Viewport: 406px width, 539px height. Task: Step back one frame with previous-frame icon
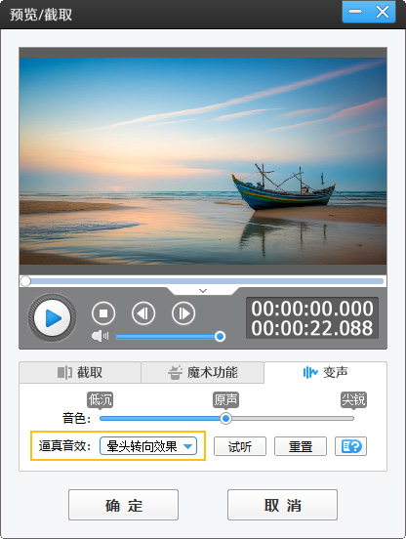[143, 313]
